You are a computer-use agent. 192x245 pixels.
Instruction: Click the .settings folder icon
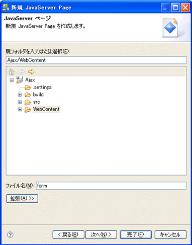pyautogui.click(x=28, y=88)
